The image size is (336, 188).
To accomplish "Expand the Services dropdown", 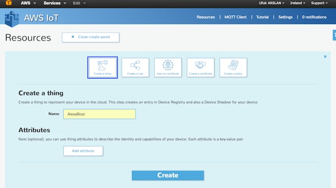I will [x=55, y=3].
